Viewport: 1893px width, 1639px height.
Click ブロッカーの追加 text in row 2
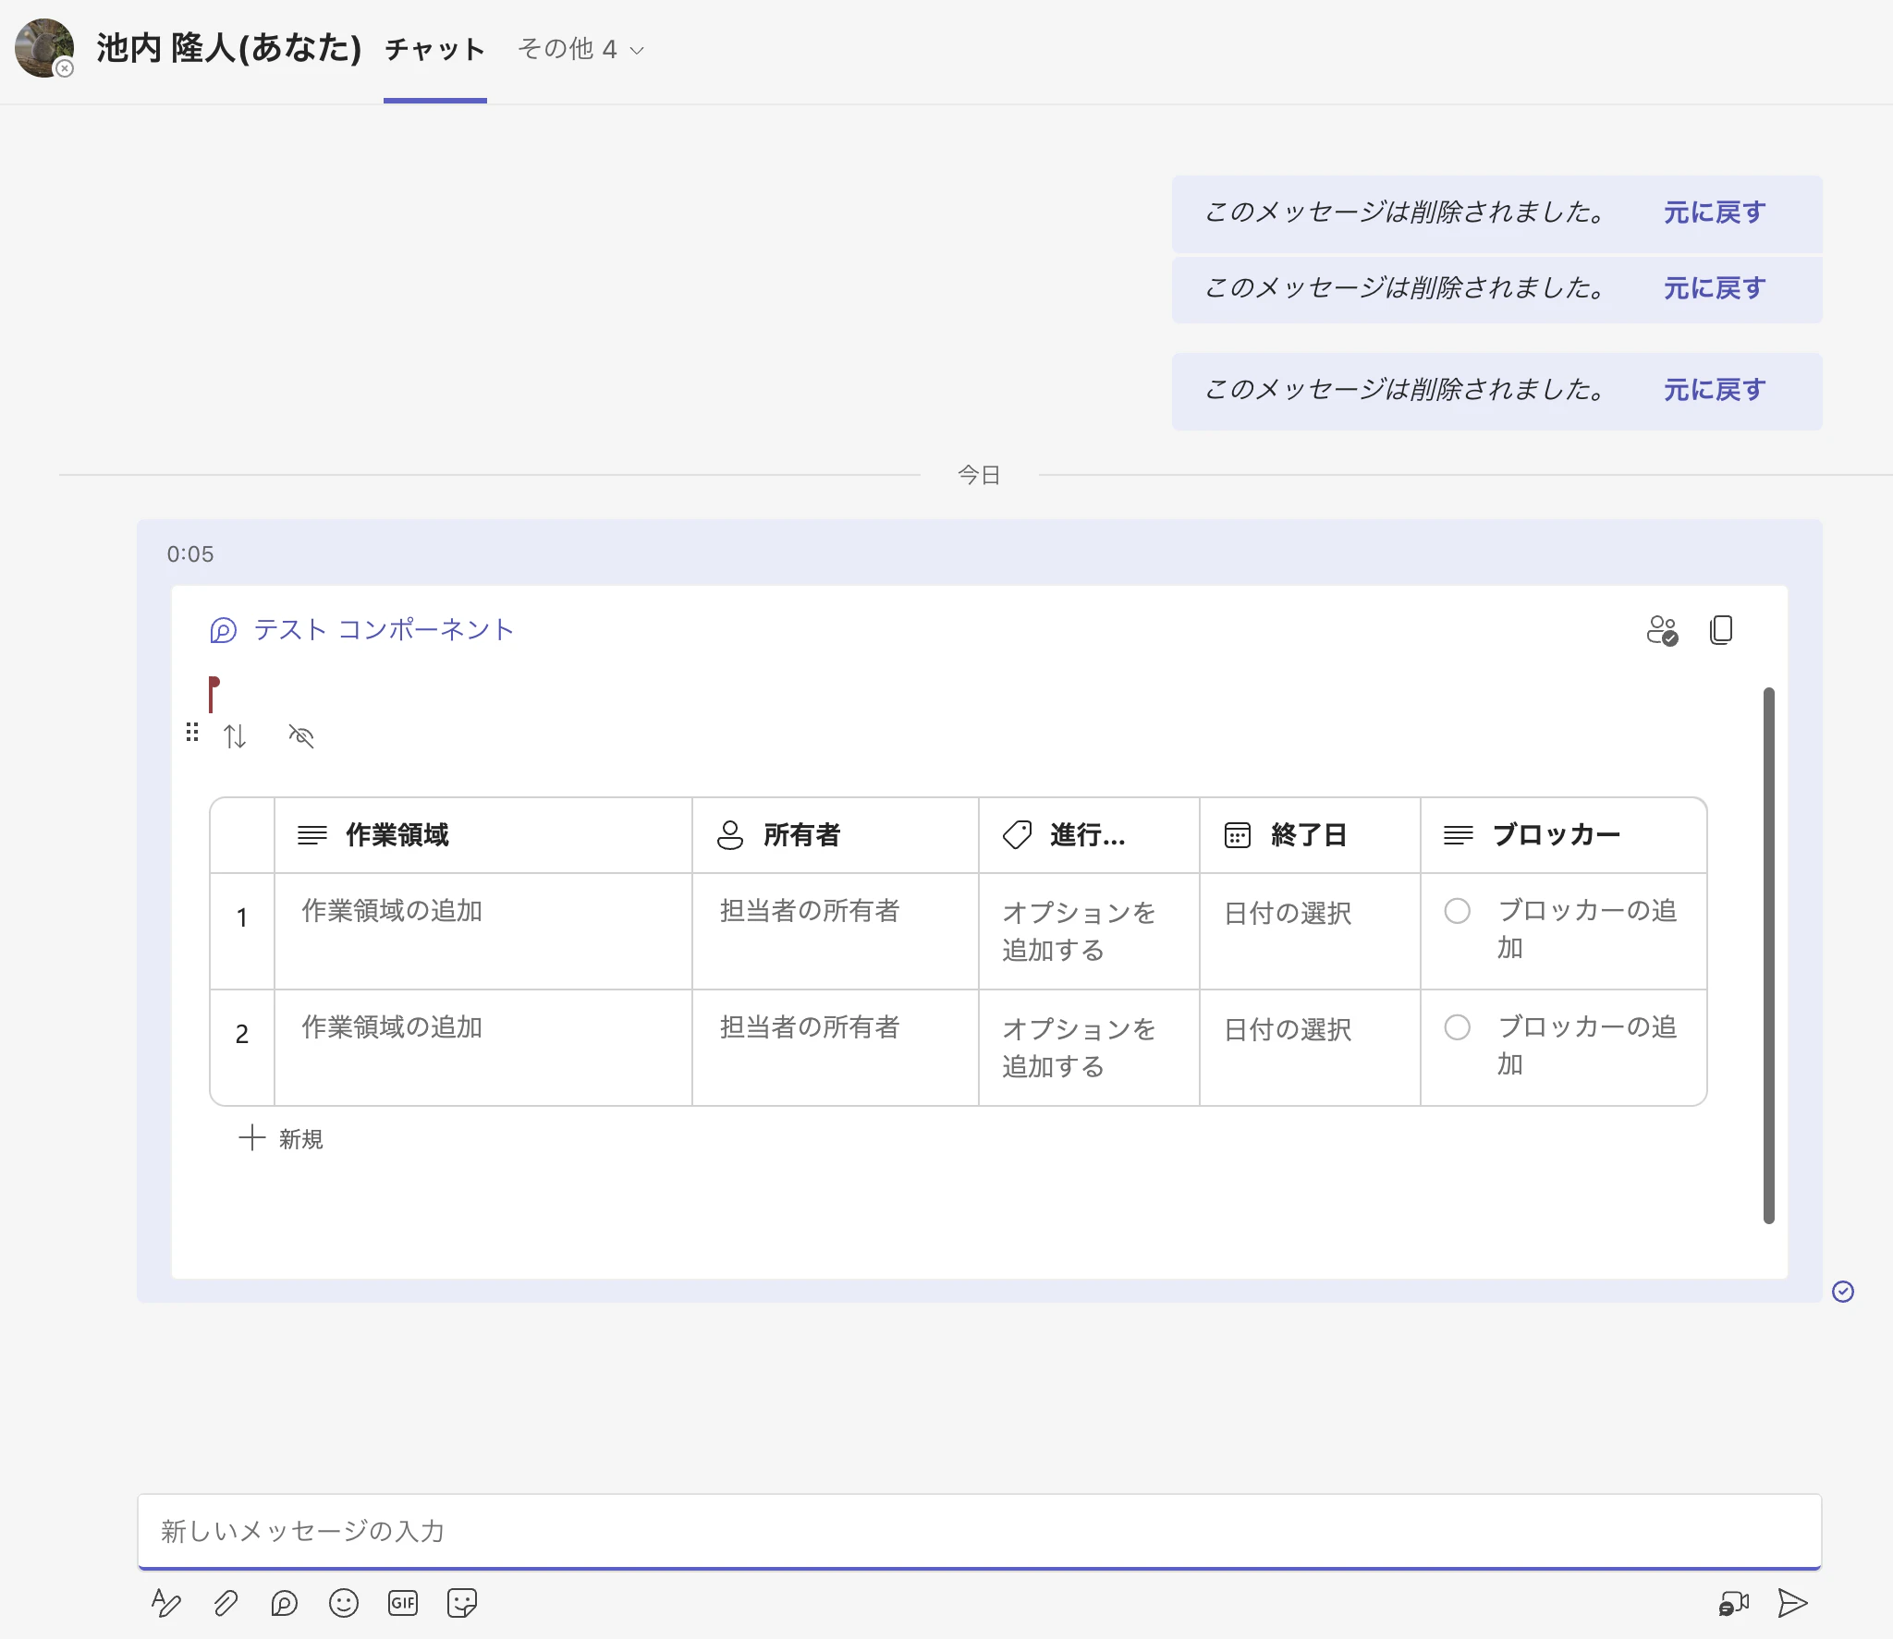[1587, 1045]
